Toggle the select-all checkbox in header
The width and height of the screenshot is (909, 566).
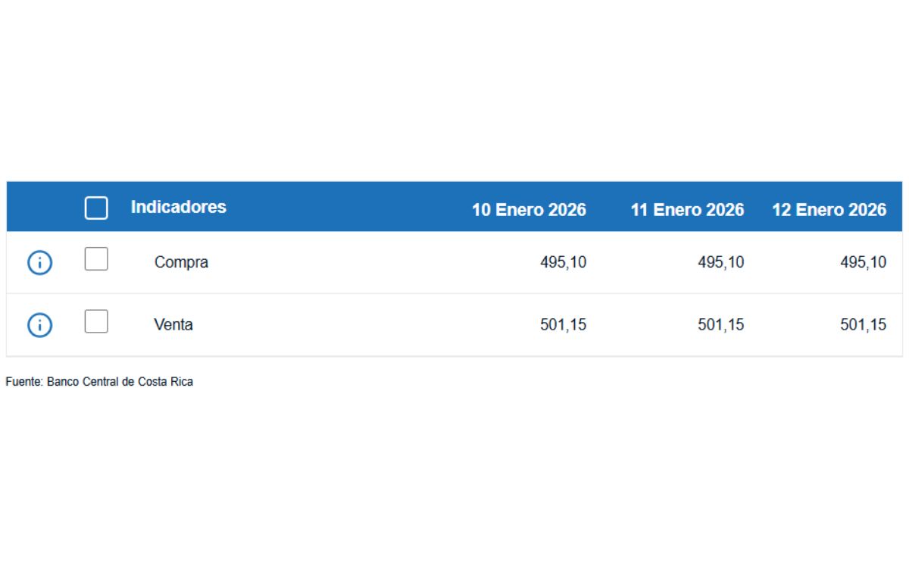coord(96,208)
